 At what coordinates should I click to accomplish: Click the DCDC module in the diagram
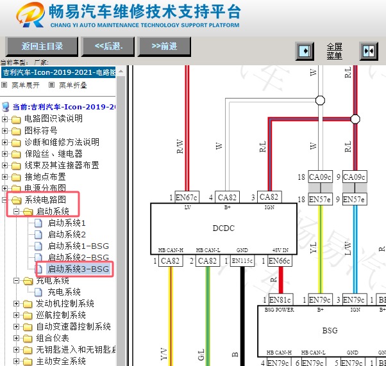[x=224, y=228]
